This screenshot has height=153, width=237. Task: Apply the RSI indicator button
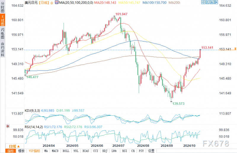(124, 151)
